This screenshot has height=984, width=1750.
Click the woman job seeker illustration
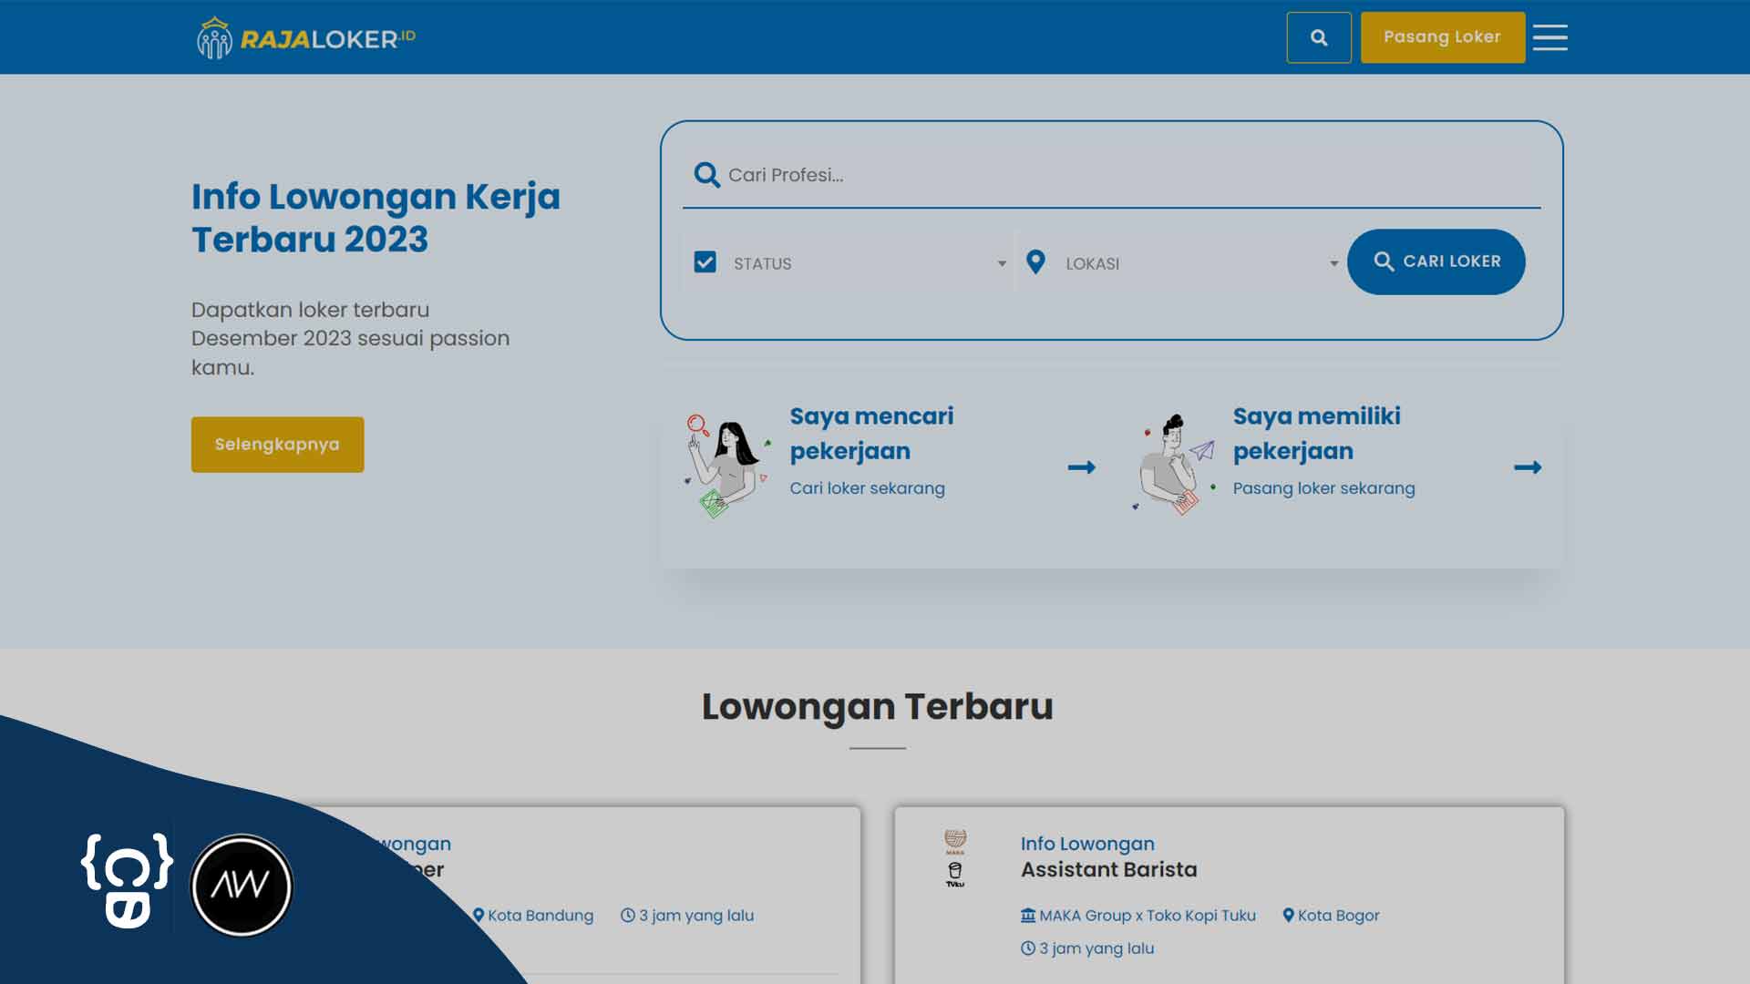[726, 466]
